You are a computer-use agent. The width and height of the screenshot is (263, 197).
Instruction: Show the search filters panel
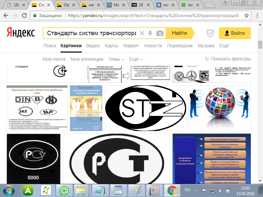pyautogui.click(x=228, y=59)
